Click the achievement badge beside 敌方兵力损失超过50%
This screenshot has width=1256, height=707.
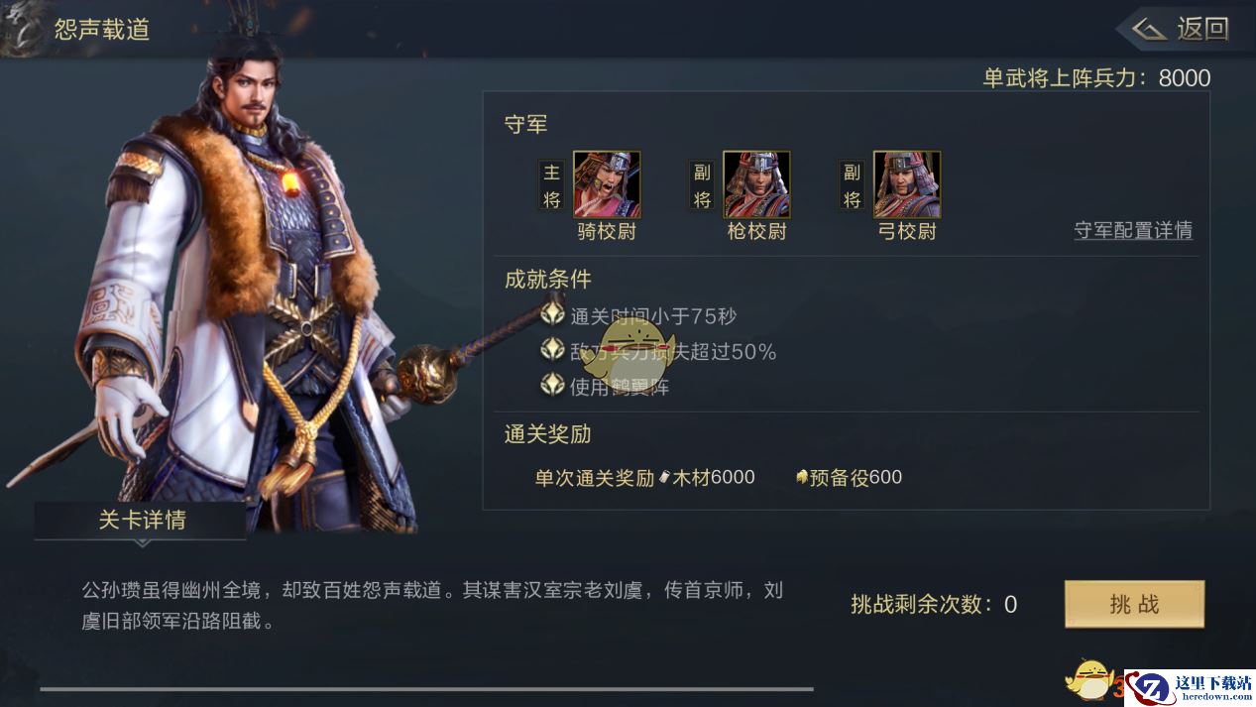[552, 350]
